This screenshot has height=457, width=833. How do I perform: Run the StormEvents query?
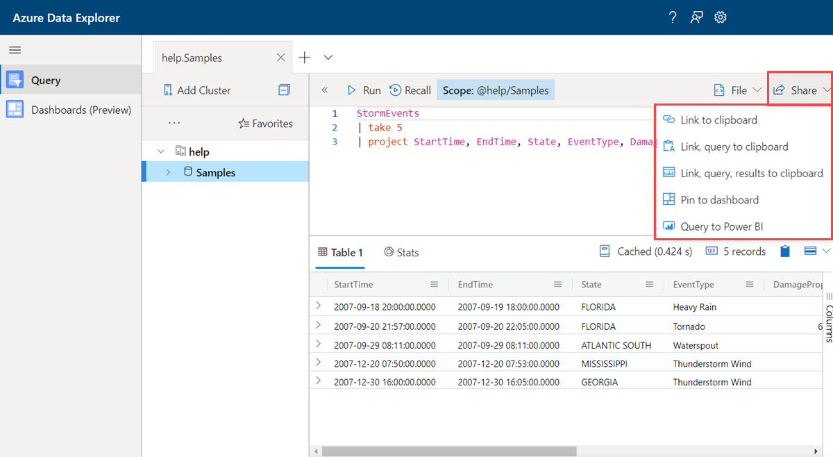point(363,90)
